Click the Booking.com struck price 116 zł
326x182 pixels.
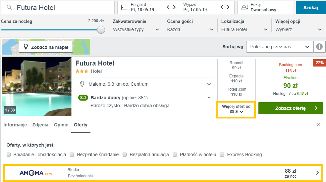[291, 71]
